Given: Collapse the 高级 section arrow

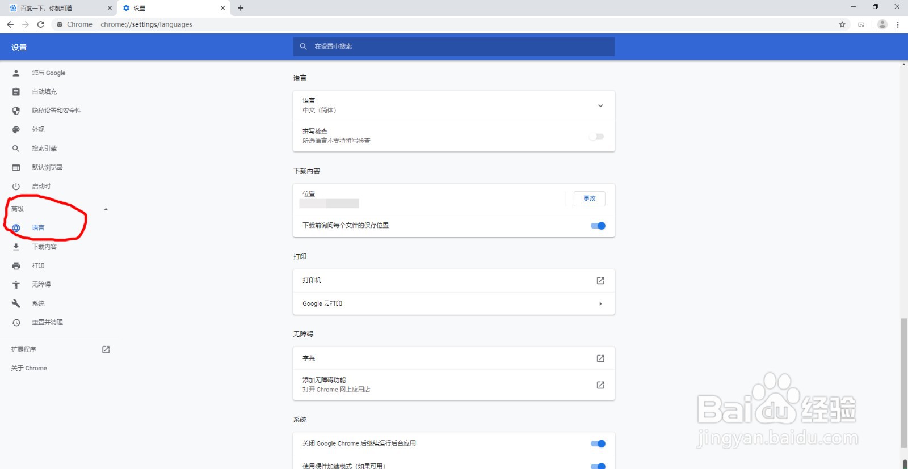Looking at the screenshot, I should [x=106, y=209].
